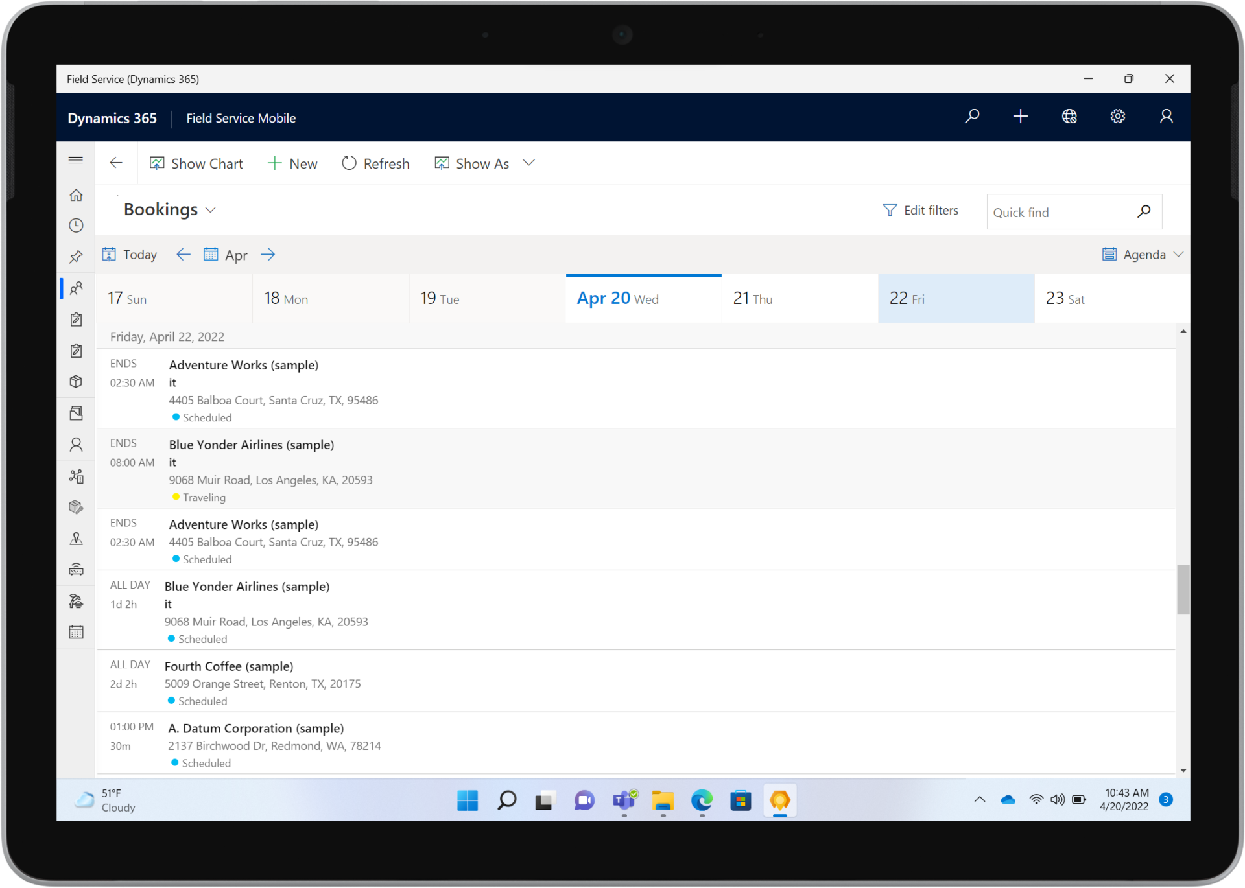Open the calendar icon at sidebar bottom
The height and width of the screenshot is (888, 1245).
[76, 631]
